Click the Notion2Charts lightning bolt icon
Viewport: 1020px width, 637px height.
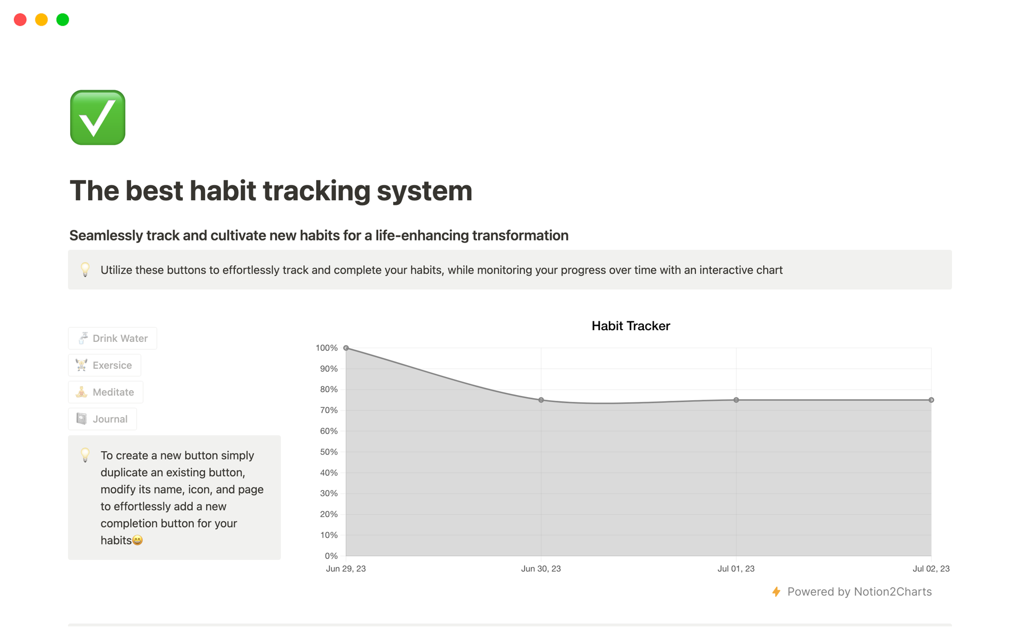[x=776, y=592]
